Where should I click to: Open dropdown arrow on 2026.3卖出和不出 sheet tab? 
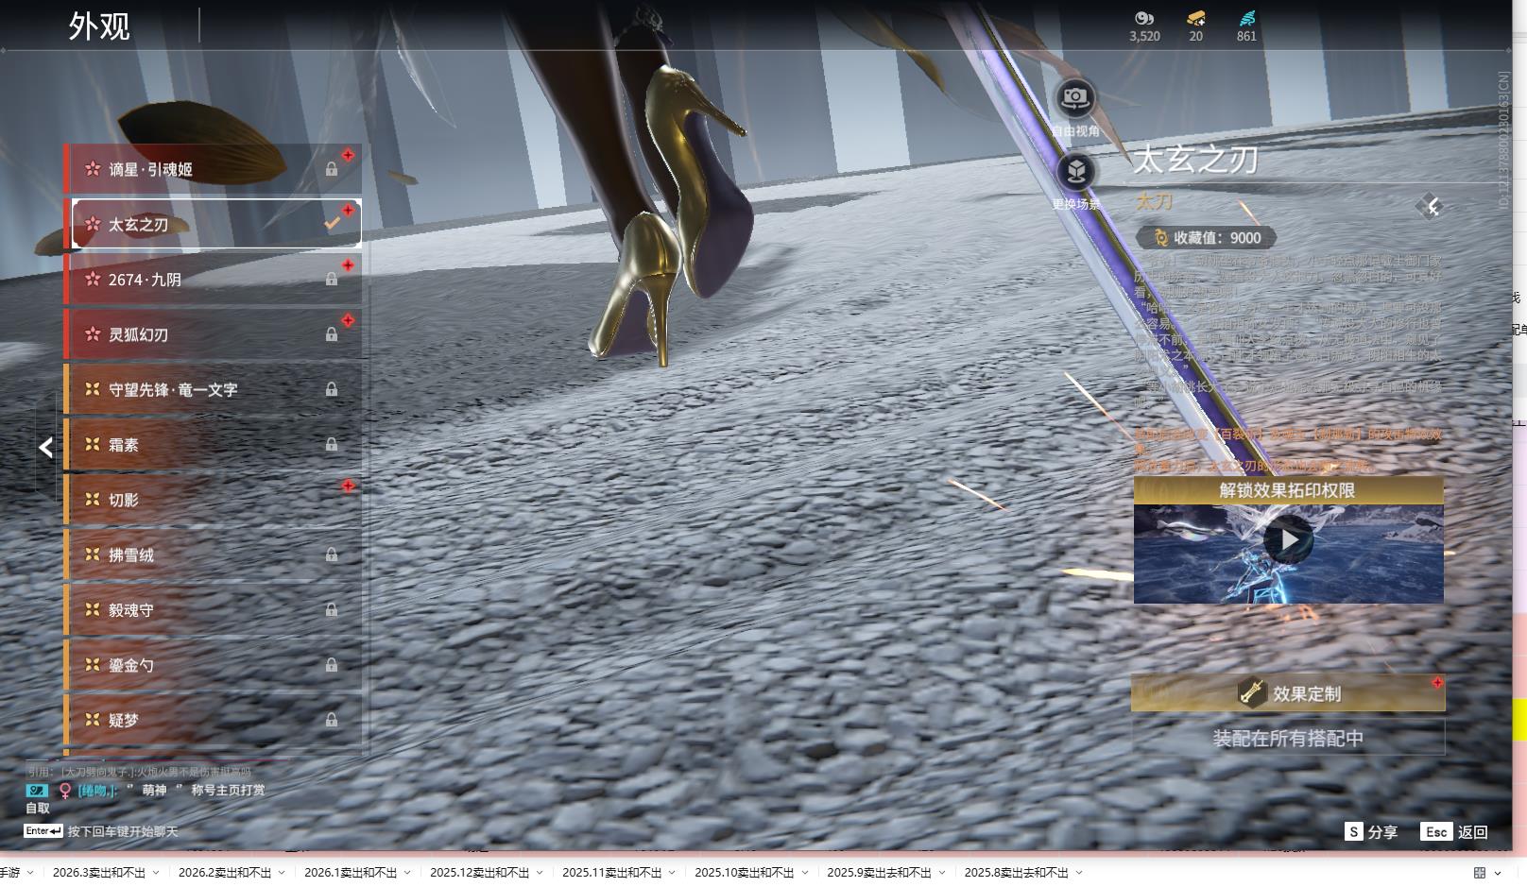click(x=156, y=873)
